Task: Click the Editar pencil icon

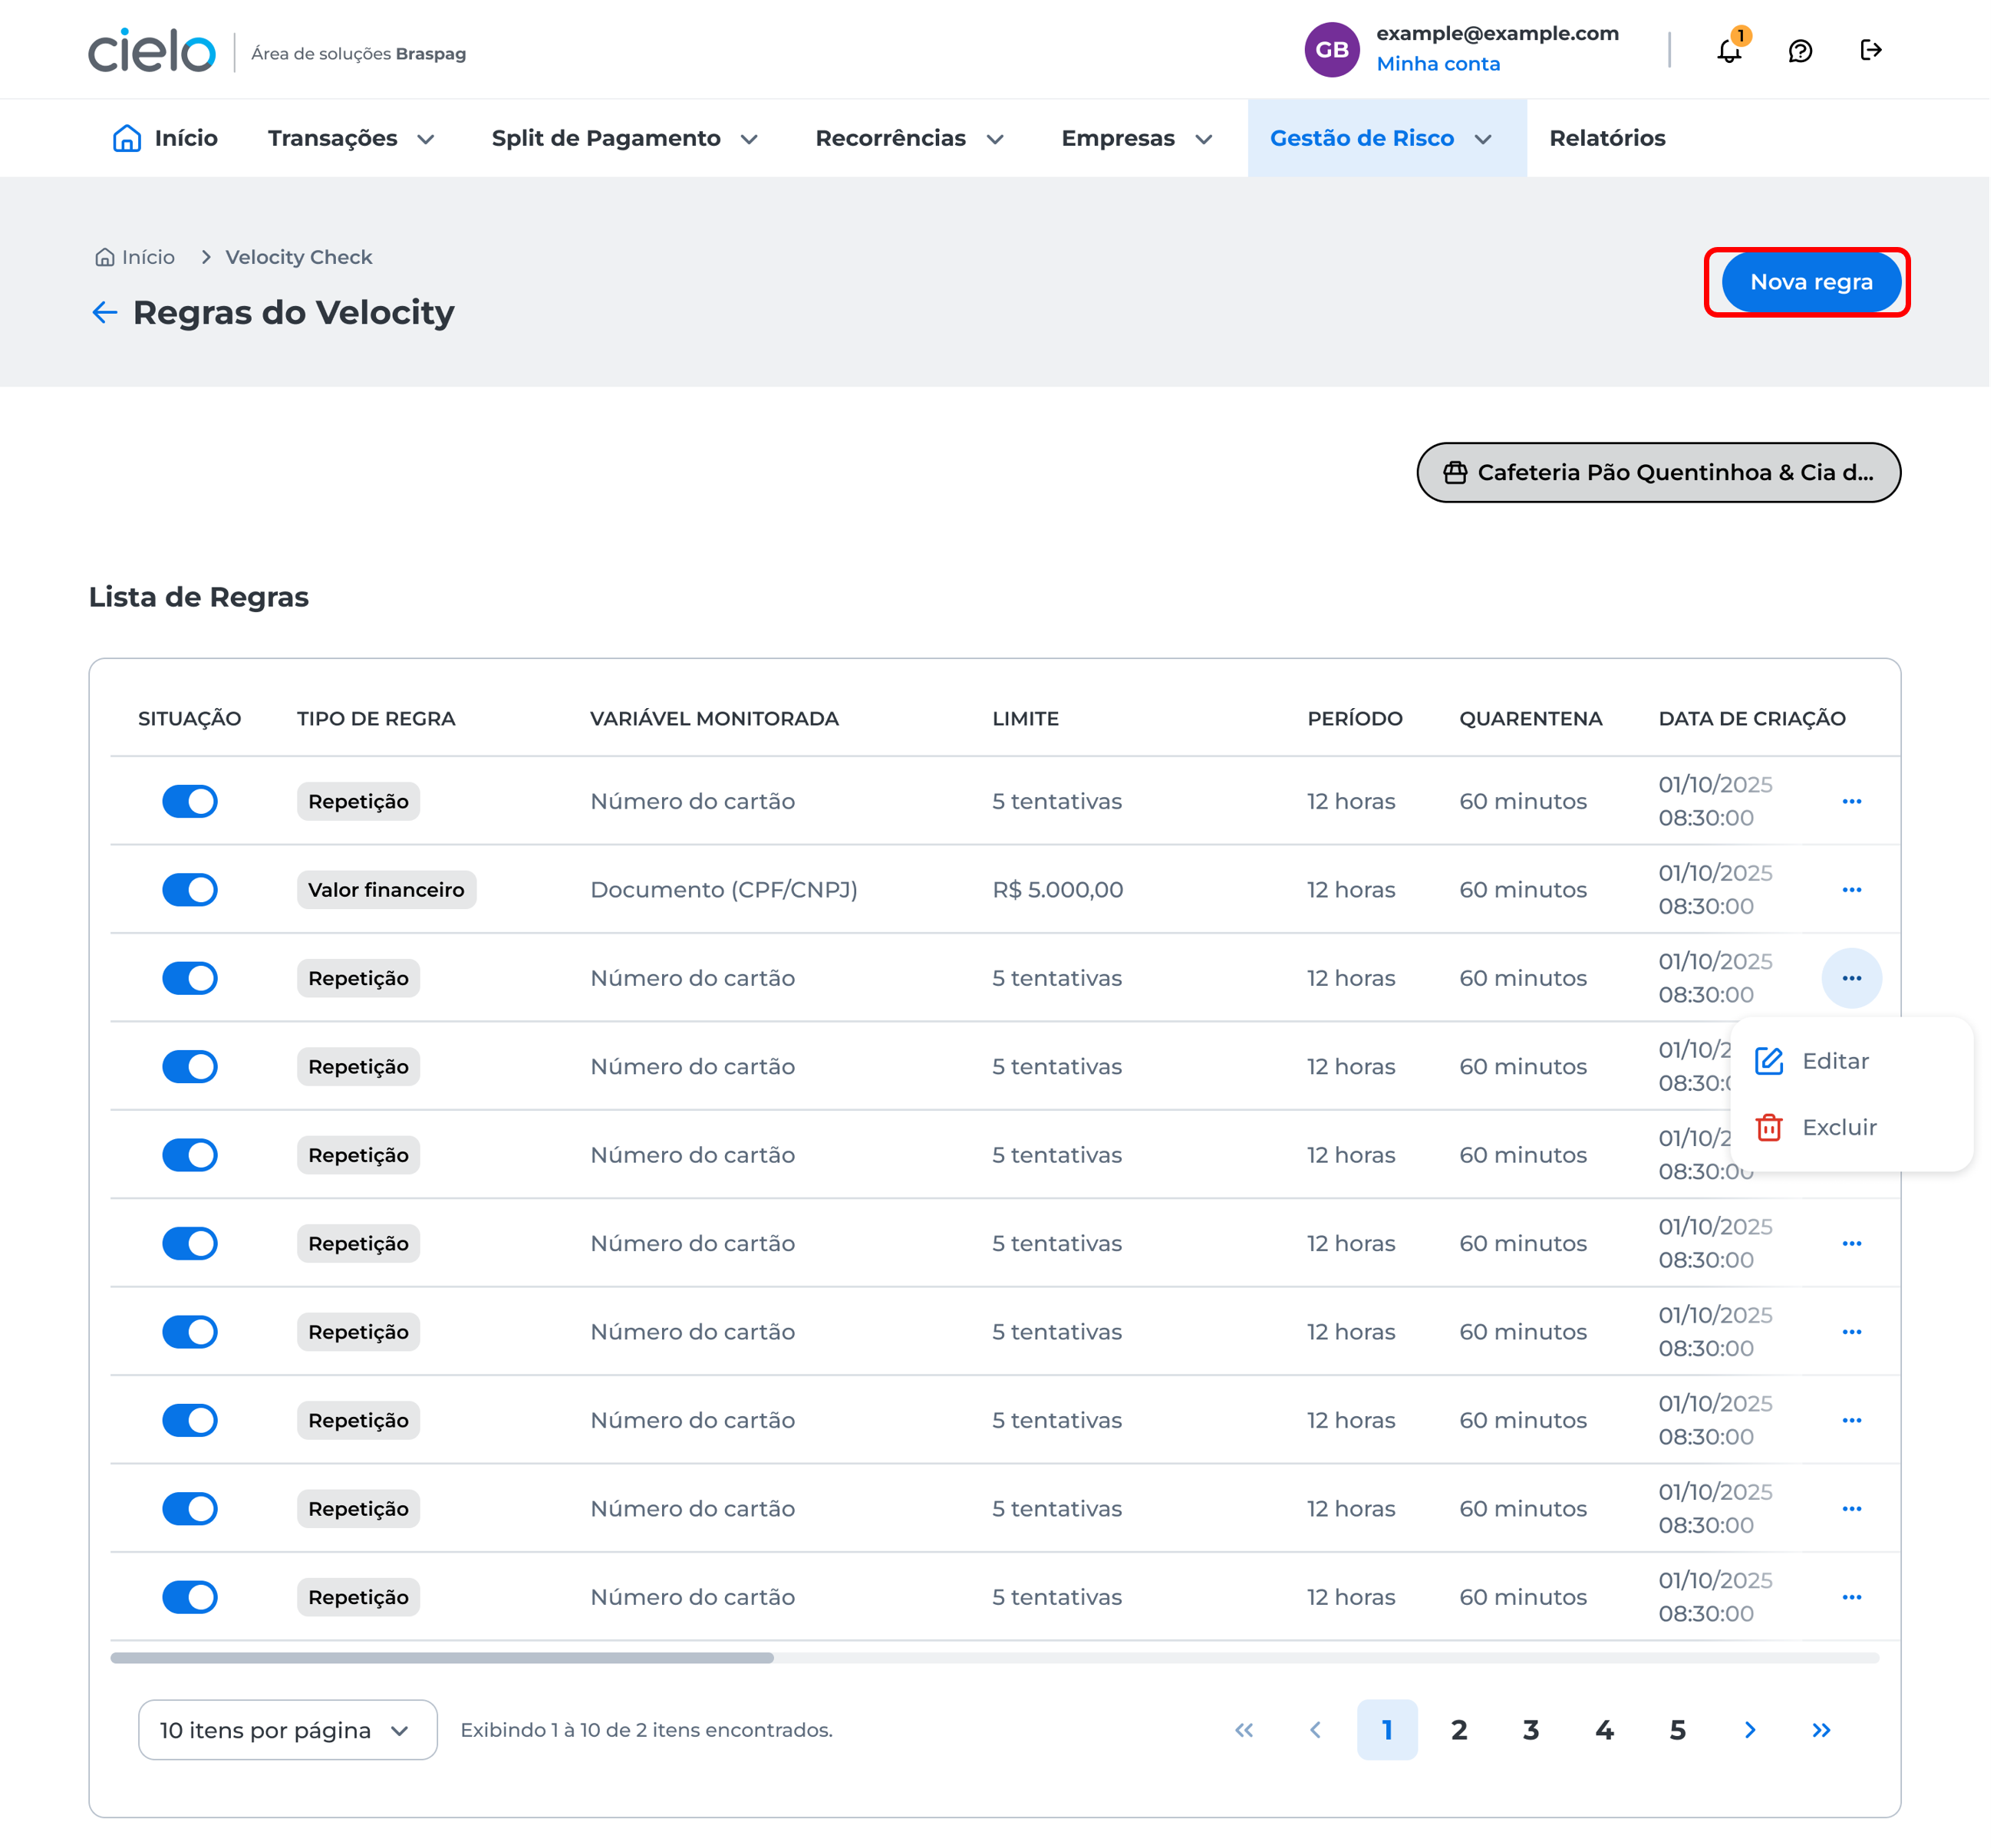Action: pyautogui.click(x=1768, y=1061)
